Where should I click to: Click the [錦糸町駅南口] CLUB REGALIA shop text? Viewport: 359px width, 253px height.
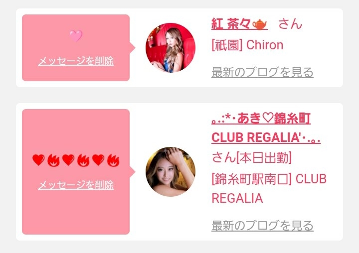pyautogui.click(x=269, y=188)
